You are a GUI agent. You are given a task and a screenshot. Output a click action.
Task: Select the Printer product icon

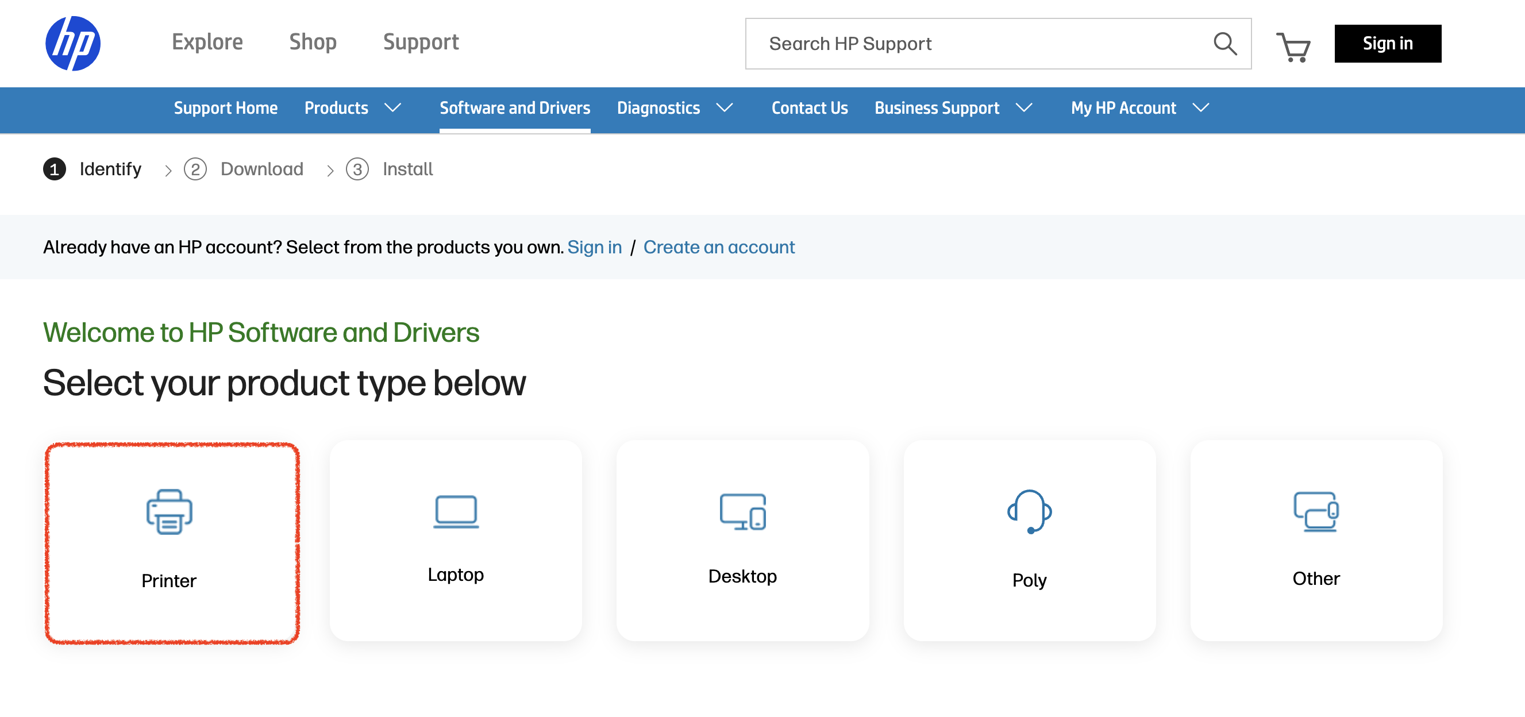(x=170, y=511)
